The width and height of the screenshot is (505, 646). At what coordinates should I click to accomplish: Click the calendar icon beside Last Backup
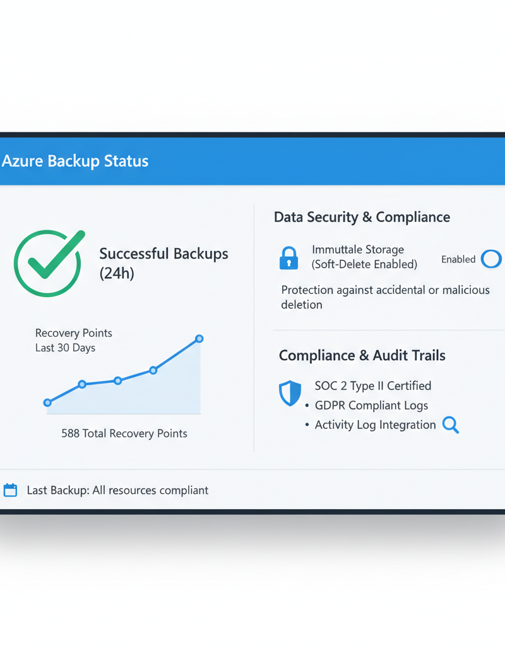pos(10,490)
